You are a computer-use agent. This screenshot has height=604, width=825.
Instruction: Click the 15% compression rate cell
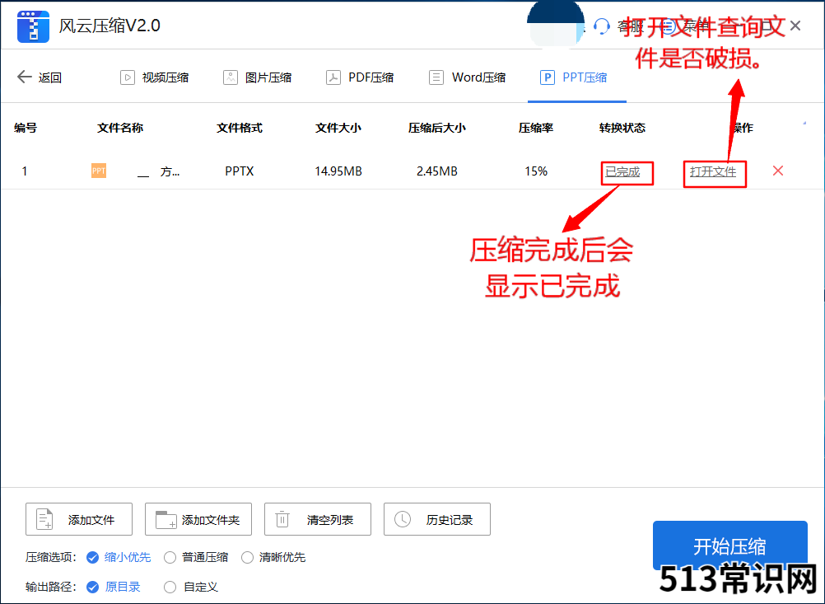pos(536,171)
